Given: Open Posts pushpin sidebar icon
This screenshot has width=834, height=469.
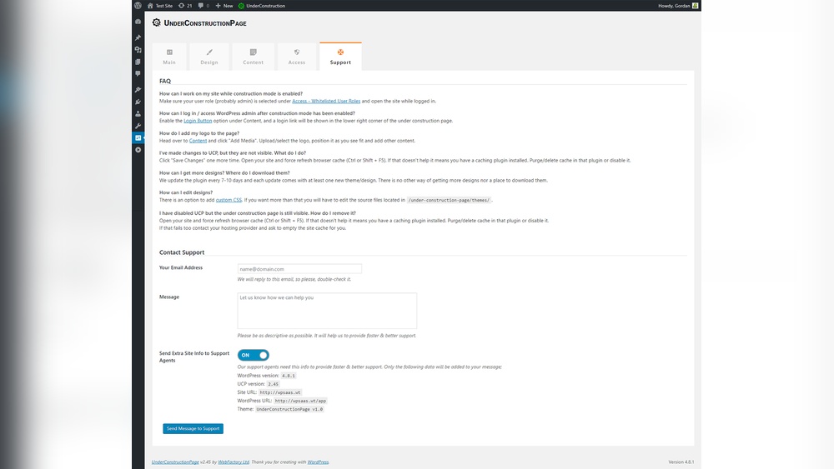Looking at the screenshot, I should click(x=138, y=37).
